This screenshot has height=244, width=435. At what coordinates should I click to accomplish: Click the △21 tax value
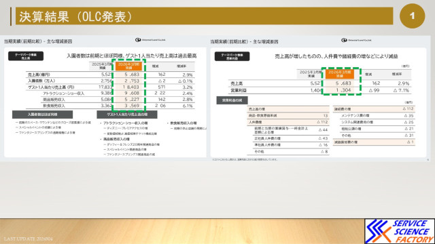[409, 129]
